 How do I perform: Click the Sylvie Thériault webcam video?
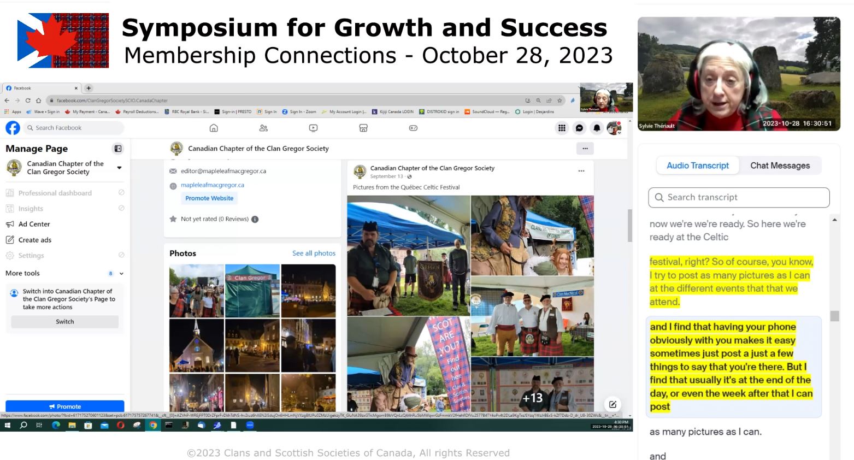coord(739,74)
